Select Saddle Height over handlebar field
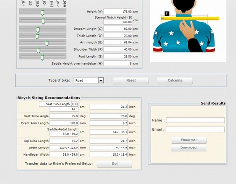Screen dimensions: 236x184 tap(118, 63)
